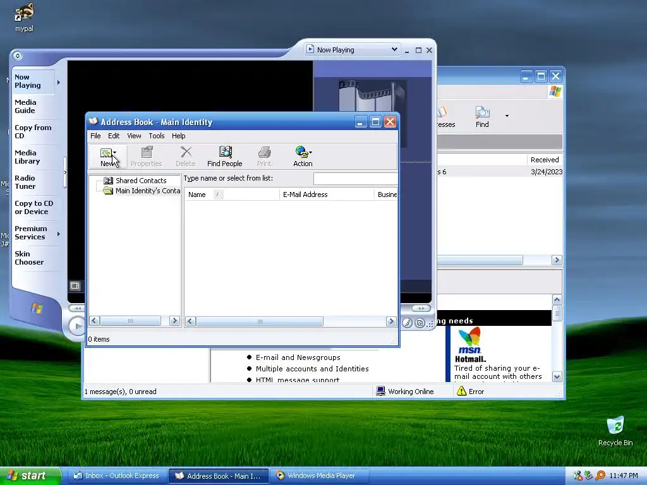647x485 pixels.
Task: Click the rewind button in Media Player
Action: 76,308
